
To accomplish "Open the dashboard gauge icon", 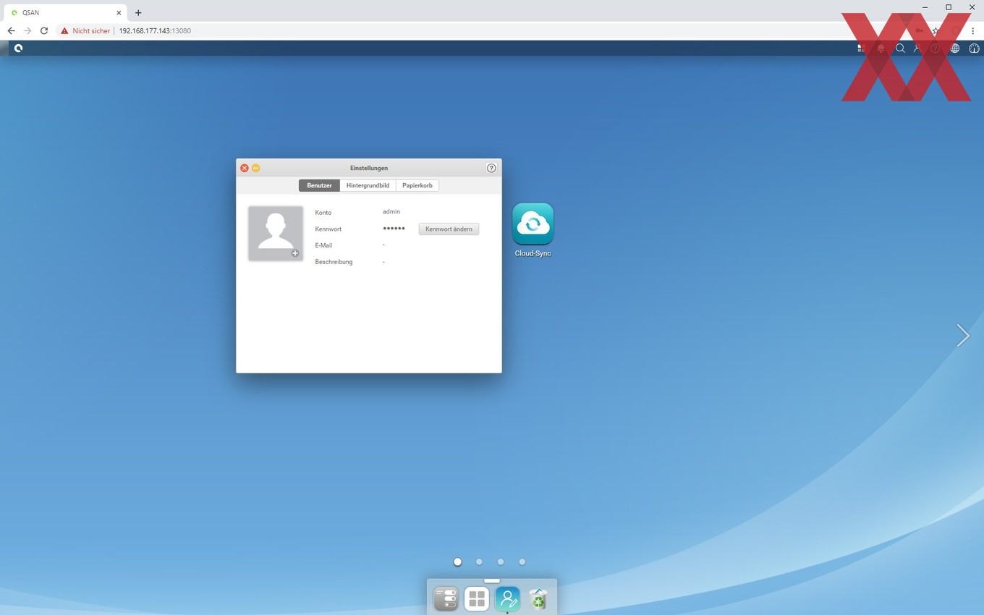I will (x=974, y=48).
